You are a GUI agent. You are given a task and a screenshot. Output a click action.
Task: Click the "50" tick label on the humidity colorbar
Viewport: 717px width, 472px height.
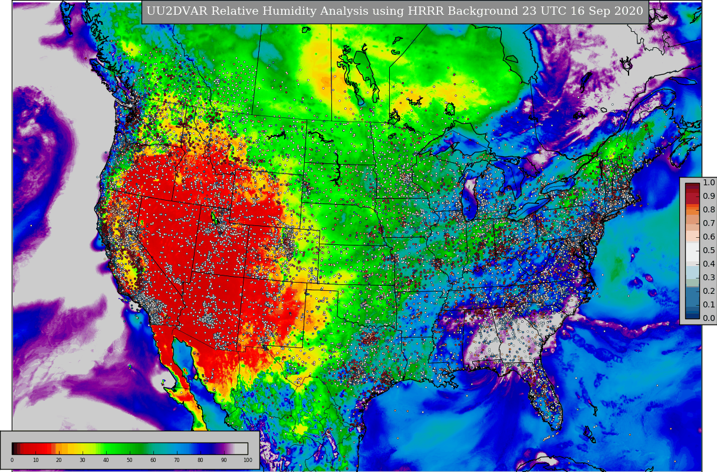[130, 460]
